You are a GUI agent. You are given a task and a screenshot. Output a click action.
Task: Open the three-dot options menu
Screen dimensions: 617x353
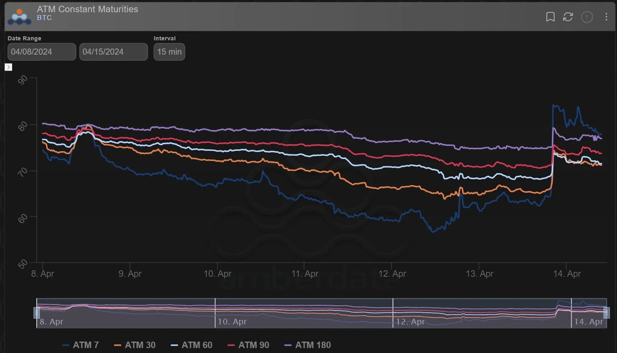pos(606,17)
